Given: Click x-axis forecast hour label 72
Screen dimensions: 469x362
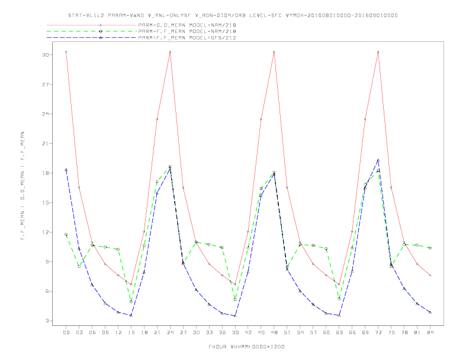Looking at the screenshot, I should pyautogui.click(x=378, y=332).
